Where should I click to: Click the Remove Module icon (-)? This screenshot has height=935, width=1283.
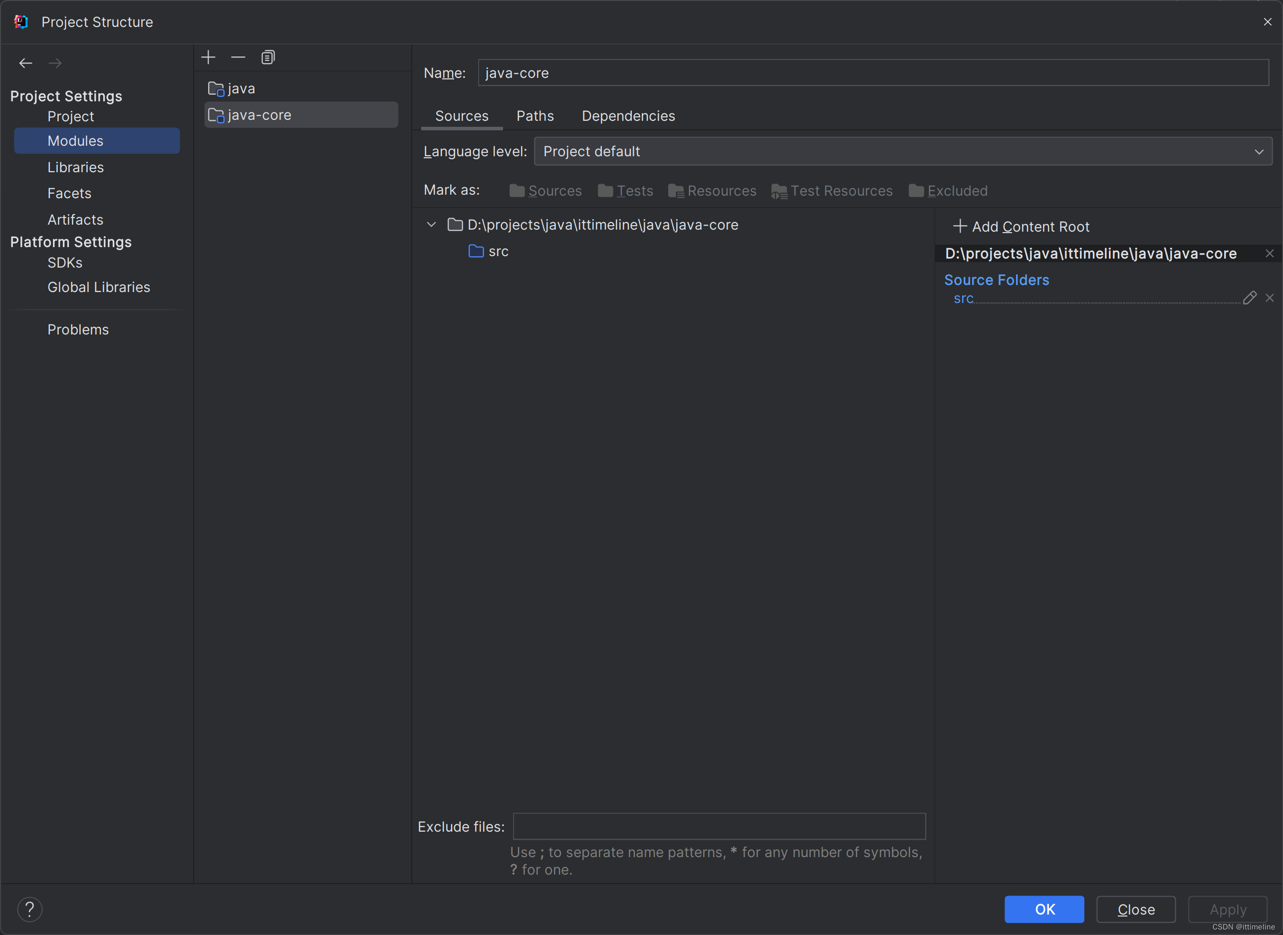point(237,57)
